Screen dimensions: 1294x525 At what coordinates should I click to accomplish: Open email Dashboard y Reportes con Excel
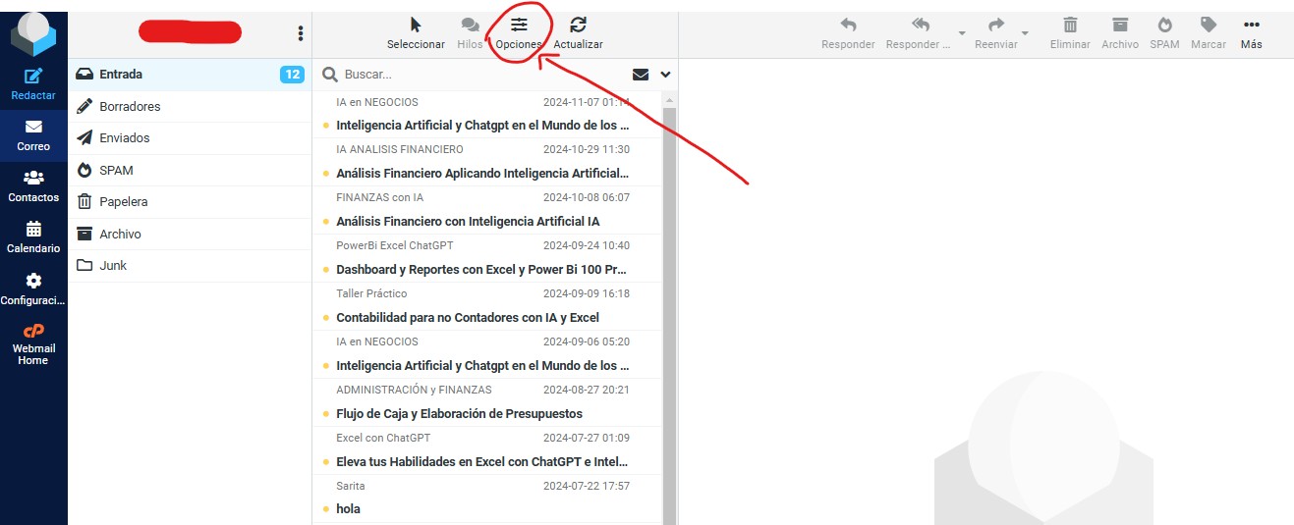click(487, 259)
